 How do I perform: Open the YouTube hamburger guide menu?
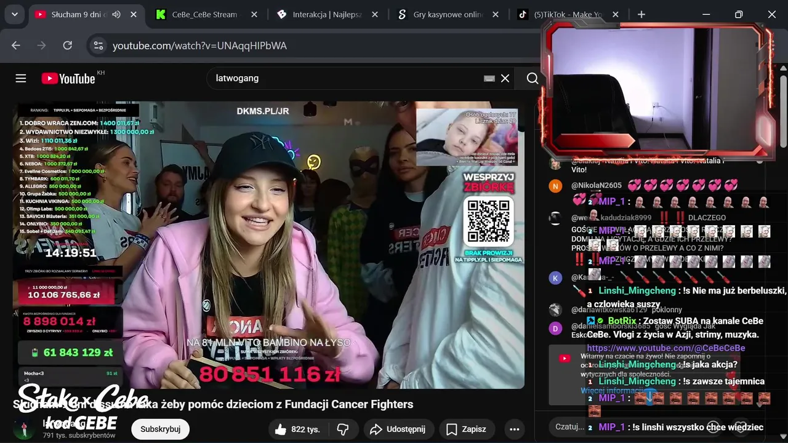coord(21,78)
